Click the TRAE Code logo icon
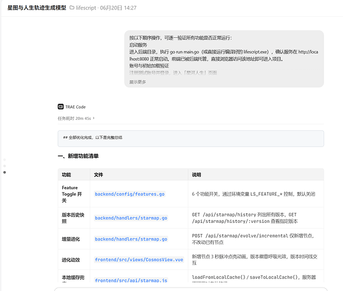This screenshot has width=343, height=291. tap(61, 107)
